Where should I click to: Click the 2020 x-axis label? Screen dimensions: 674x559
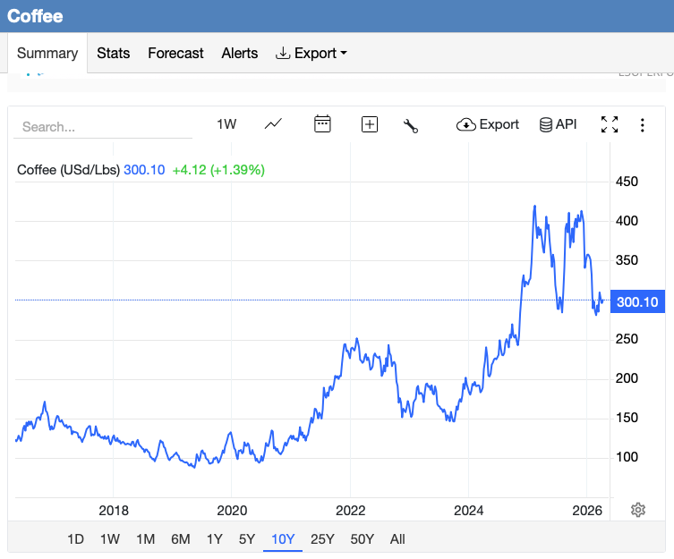(232, 511)
